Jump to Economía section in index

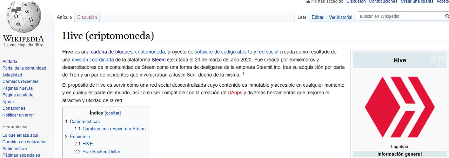coord(80,137)
